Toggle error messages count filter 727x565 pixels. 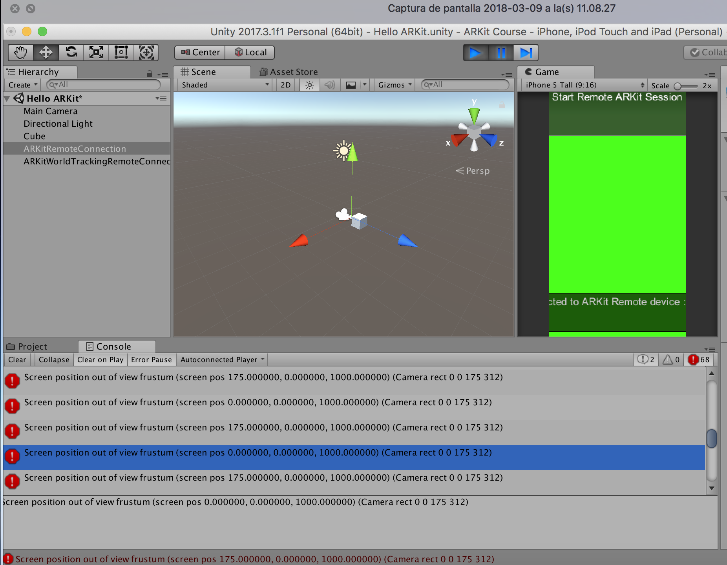click(699, 360)
